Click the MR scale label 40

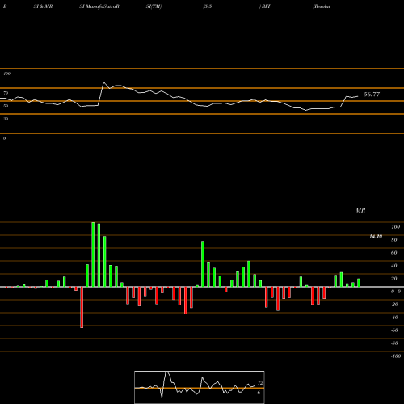pos(394,266)
